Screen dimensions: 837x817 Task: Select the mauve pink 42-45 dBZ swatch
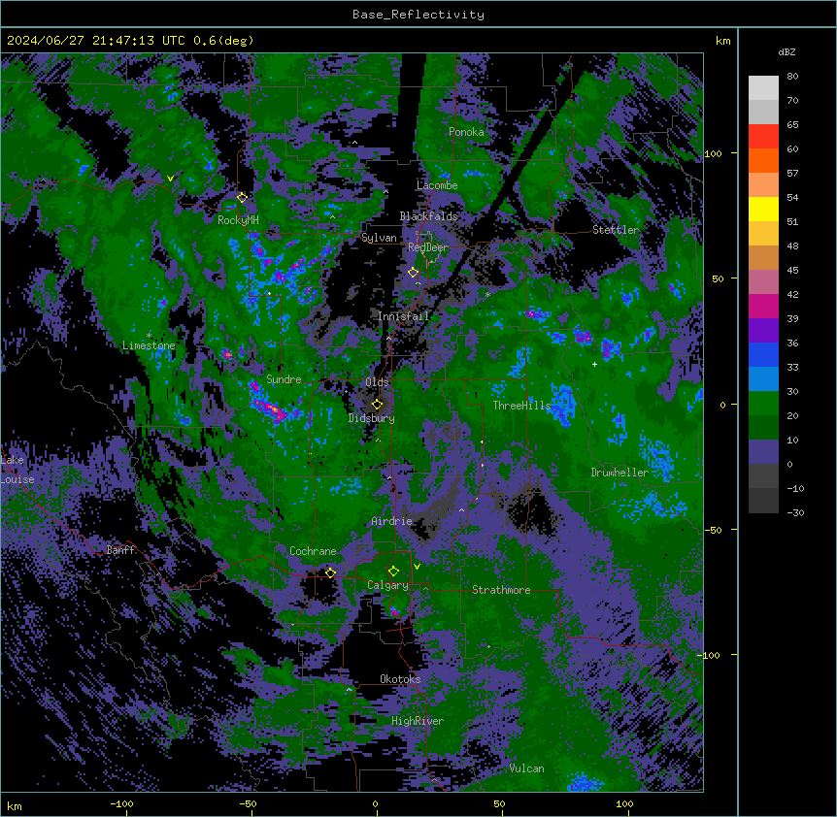tap(763, 282)
